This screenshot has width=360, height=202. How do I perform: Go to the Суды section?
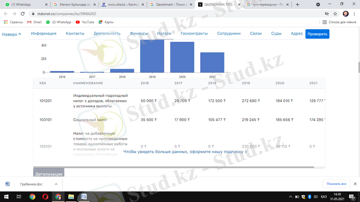point(276,33)
